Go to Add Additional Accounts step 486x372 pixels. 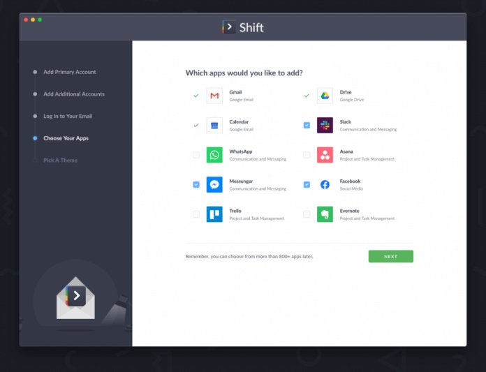pos(74,94)
